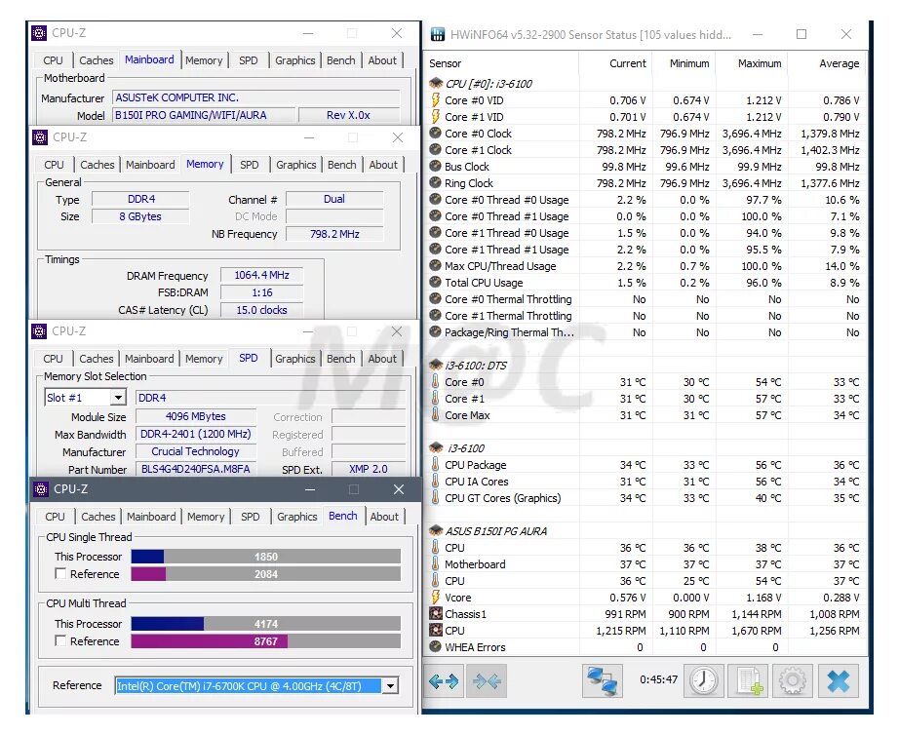Click the DRAM Frequency field 1064.4 MHz
The height and width of the screenshot is (735, 899).
coord(261,275)
